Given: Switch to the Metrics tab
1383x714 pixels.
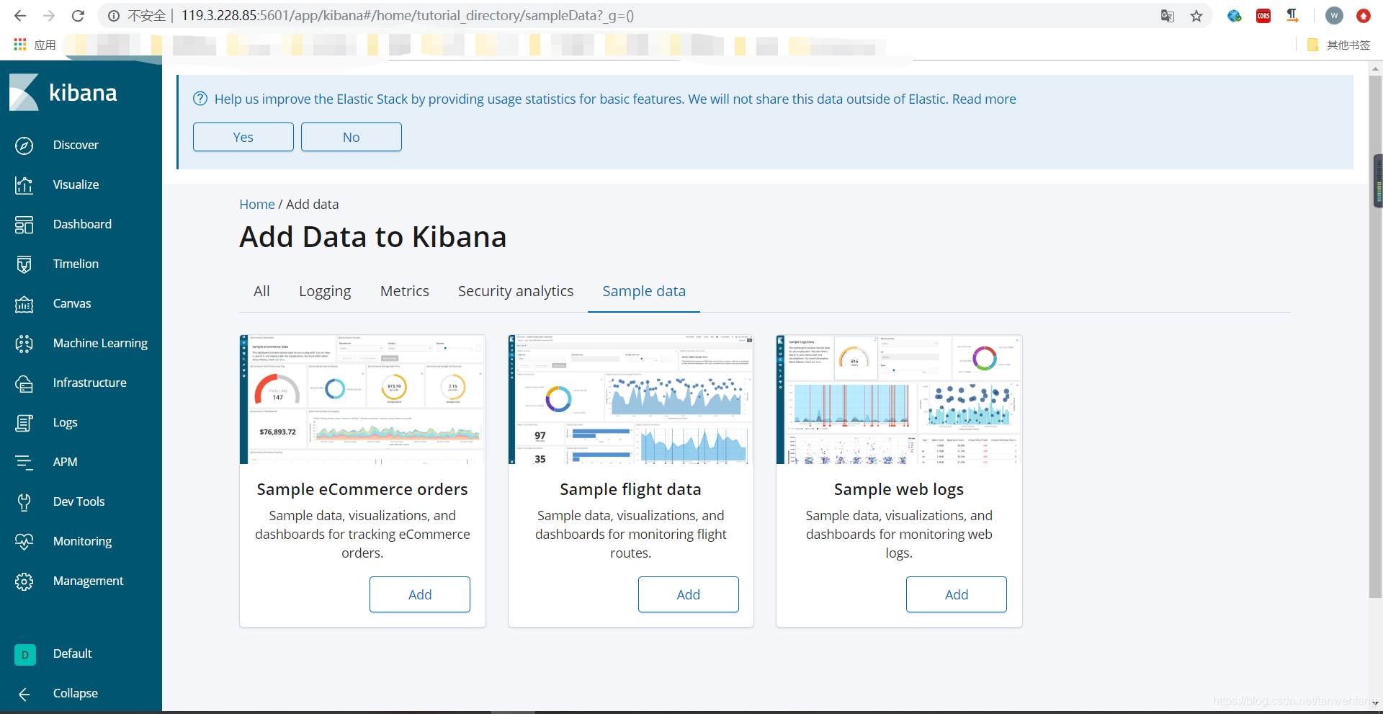Looking at the screenshot, I should pyautogui.click(x=405, y=291).
